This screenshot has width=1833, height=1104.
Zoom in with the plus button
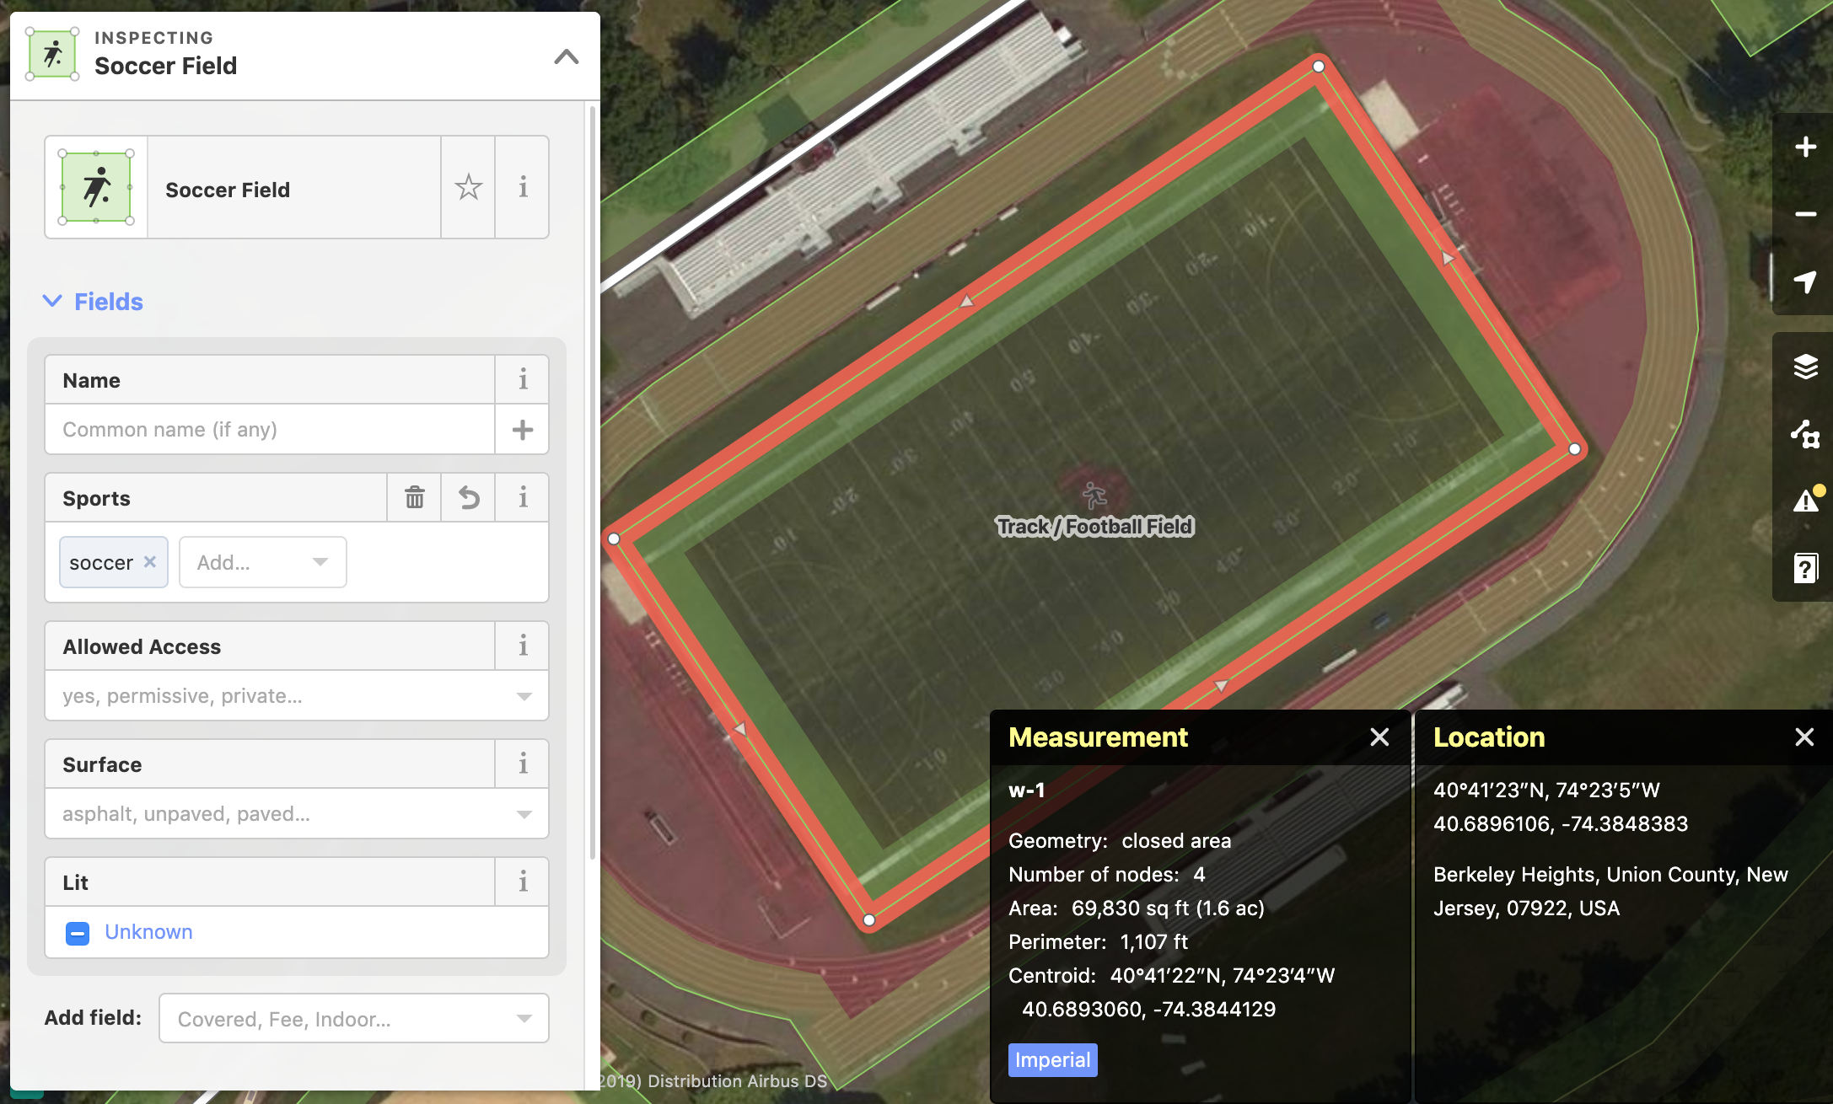pyautogui.click(x=1805, y=147)
